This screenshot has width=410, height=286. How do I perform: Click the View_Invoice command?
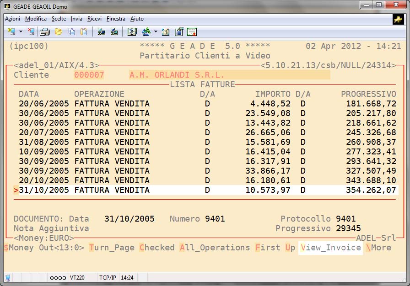click(x=330, y=248)
